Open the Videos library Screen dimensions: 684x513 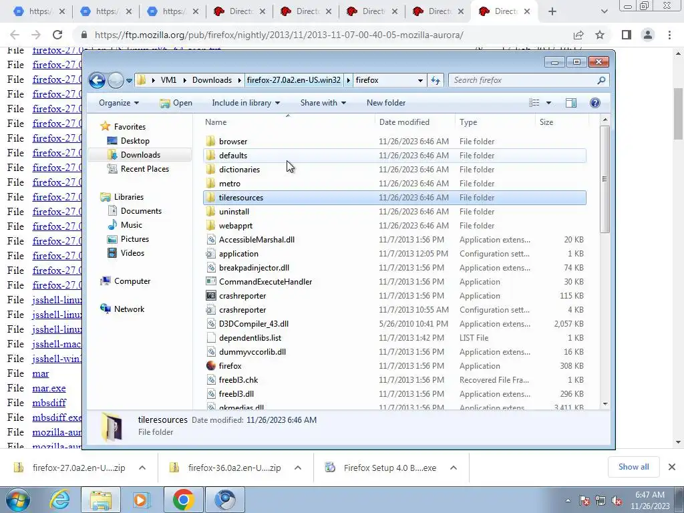click(132, 253)
